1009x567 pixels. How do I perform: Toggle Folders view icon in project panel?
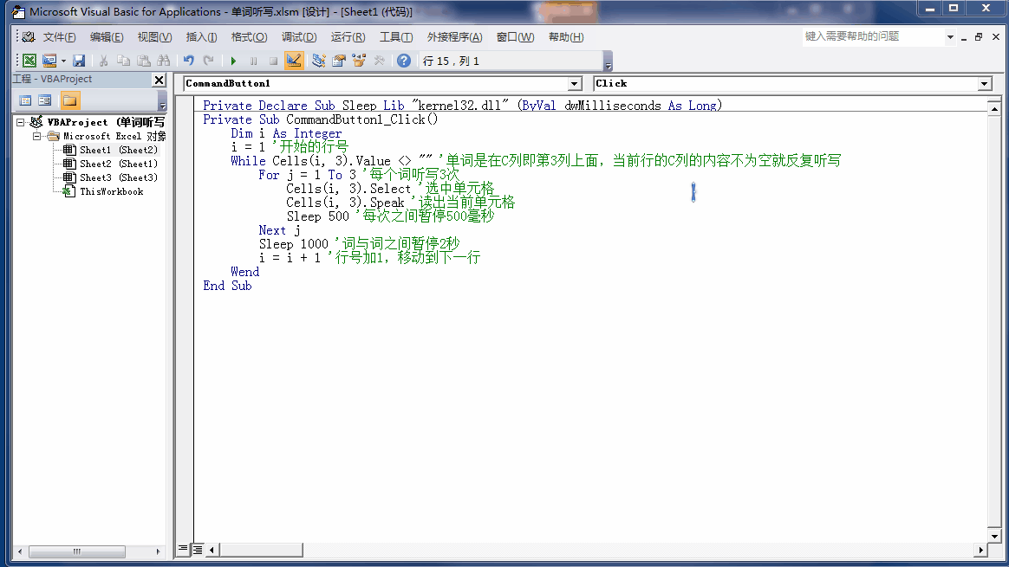pos(69,100)
